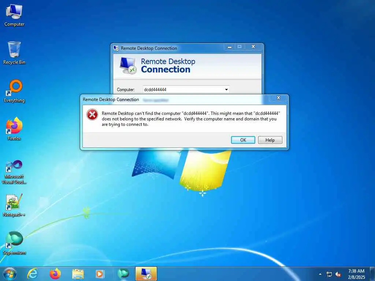The height and width of the screenshot is (281, 375).
Task: Open Windows Explorer folder on taskbar
Action: pyautogui.click(x=78, y=274)
